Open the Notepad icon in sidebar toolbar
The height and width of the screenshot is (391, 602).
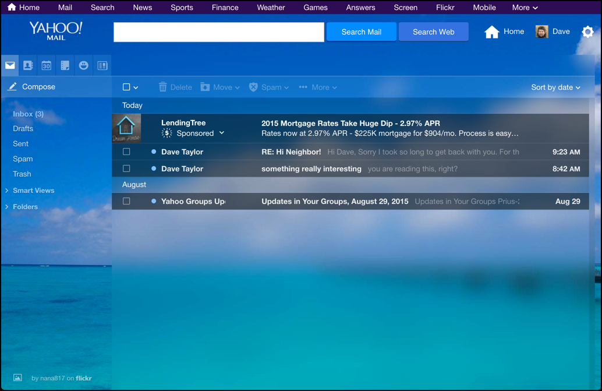(x=65, y=66)
